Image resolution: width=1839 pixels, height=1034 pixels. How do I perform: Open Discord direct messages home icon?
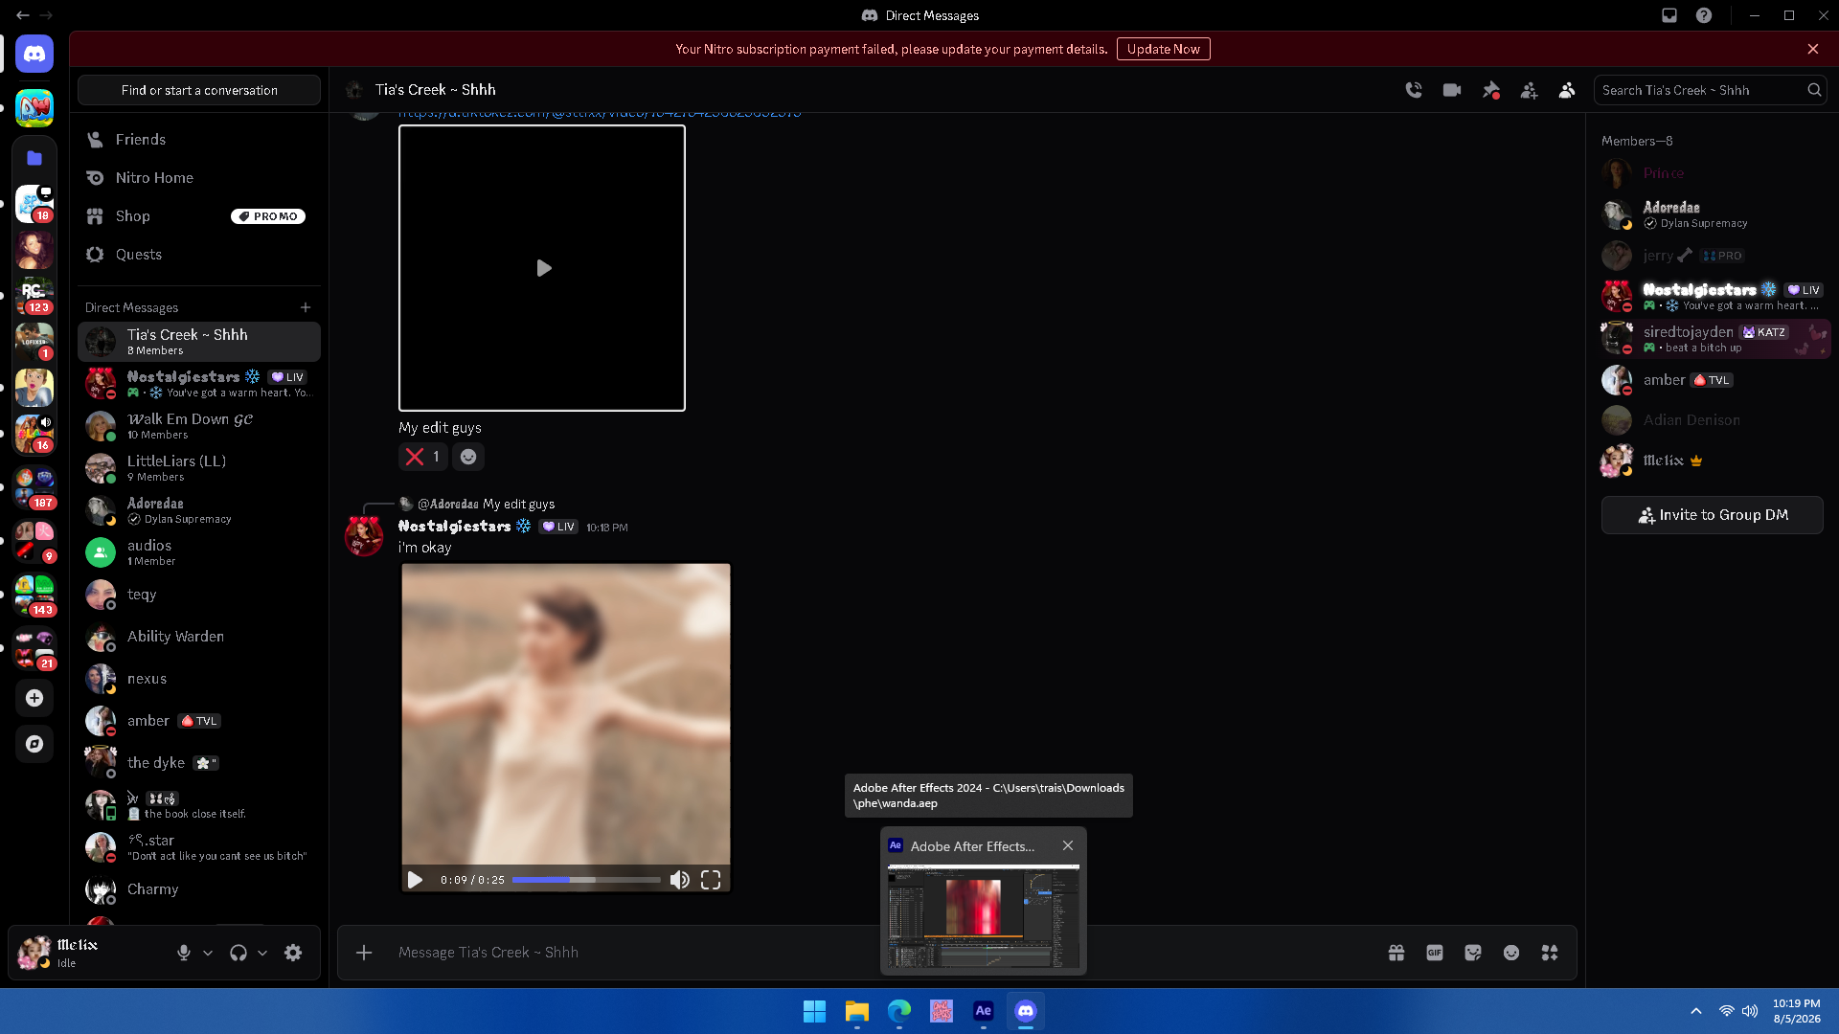tap(34, 54)
